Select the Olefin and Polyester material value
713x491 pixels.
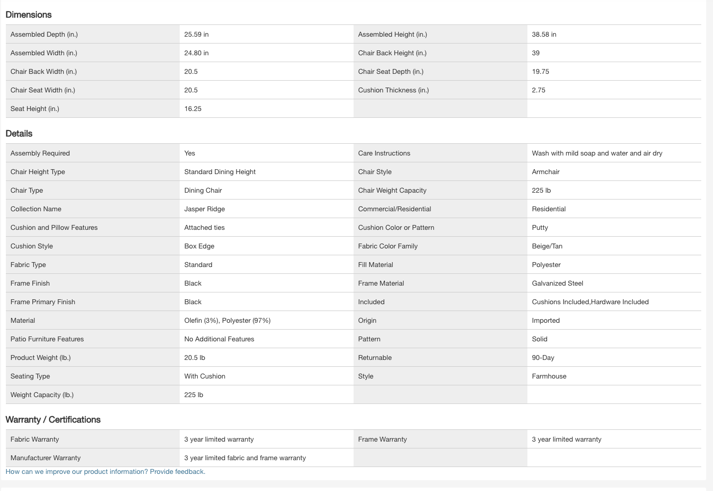coord(227,320)
